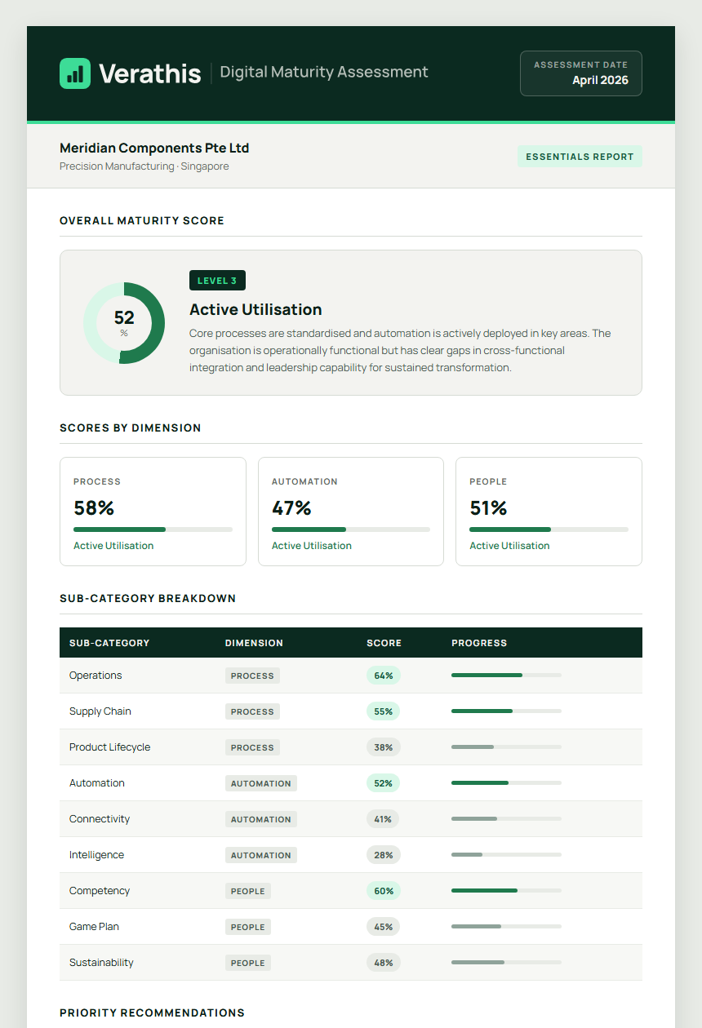Click the Automation card progress bar
This screenshot has width=702, height=1028.
(351, 530)
